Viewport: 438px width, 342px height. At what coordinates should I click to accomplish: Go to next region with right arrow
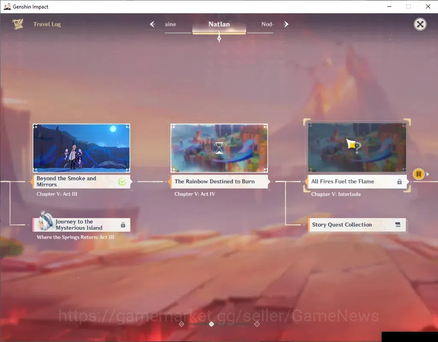286,24
